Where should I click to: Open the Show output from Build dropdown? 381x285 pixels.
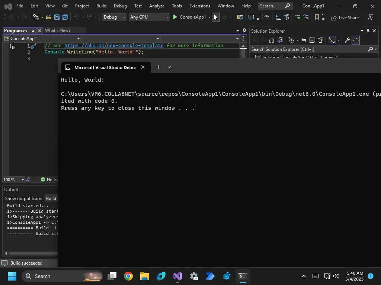point(51,199)
